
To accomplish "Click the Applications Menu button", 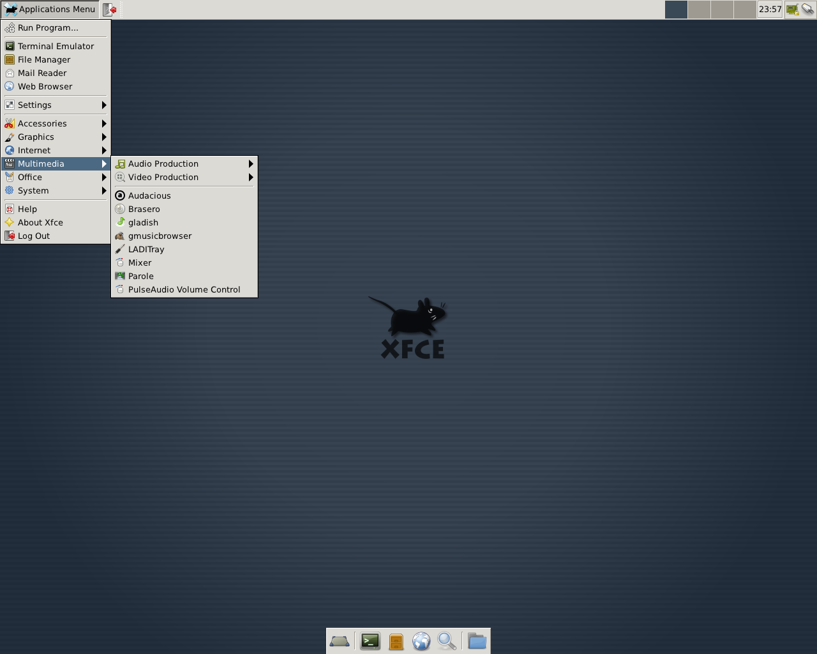I will click(50, 10).
